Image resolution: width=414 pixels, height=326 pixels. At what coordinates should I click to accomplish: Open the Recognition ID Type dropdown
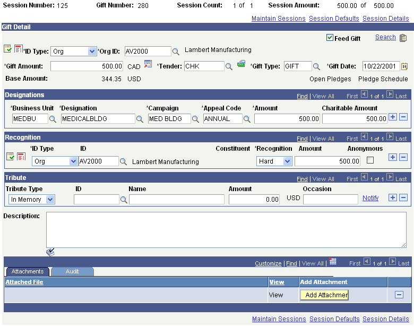pyautogui.click(x=55, y=161)
